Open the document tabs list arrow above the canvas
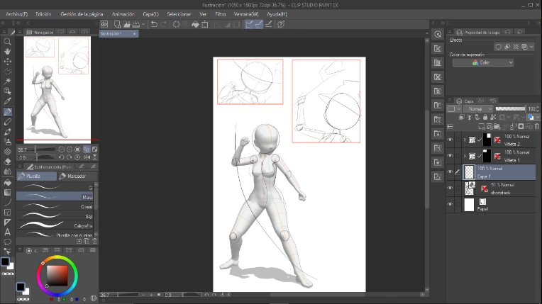This screenshot has width=542, height=304. click(x=427, y=33)
